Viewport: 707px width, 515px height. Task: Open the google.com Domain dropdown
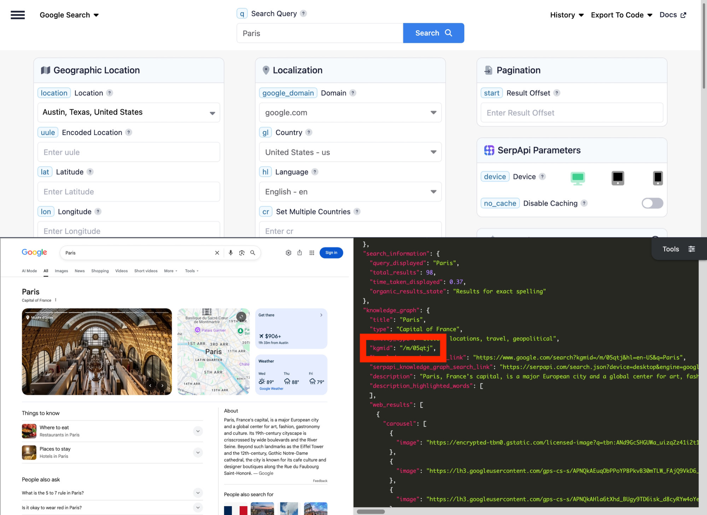350,112
